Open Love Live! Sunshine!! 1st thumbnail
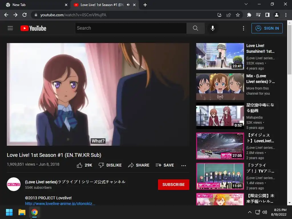 click(x=220, y=56)
